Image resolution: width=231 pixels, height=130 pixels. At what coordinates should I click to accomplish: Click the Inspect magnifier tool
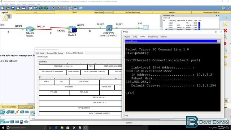tap(225, 37)
